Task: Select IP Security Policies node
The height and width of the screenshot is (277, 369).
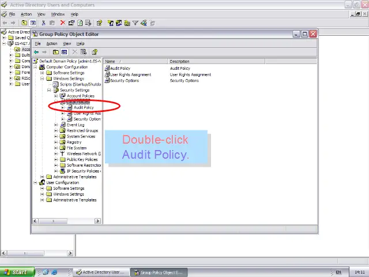Action: point(84,171)
